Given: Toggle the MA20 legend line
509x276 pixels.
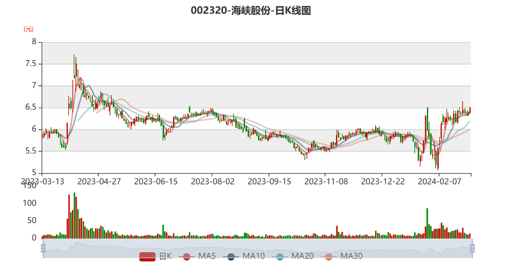Looking at the screenshot, I should tap(293, 256).
